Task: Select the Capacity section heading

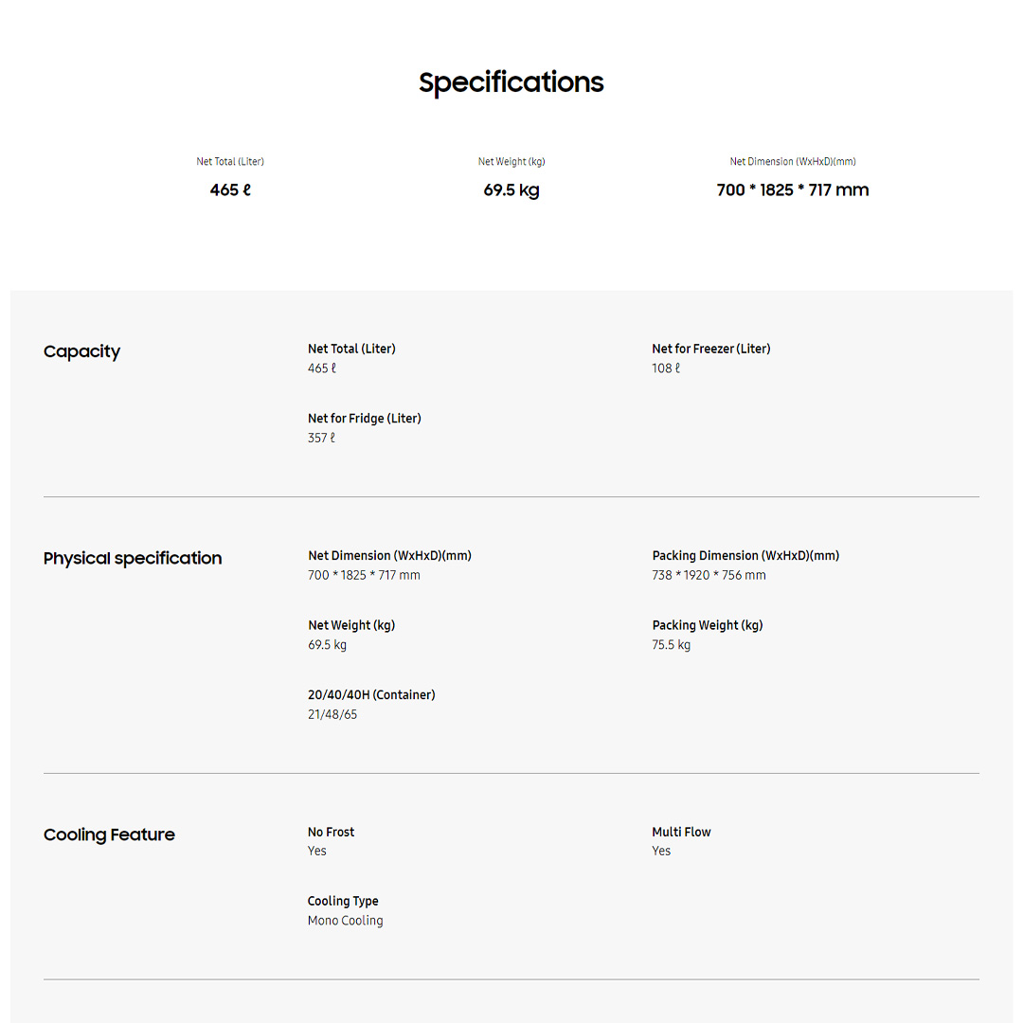Action: [82, 351]
